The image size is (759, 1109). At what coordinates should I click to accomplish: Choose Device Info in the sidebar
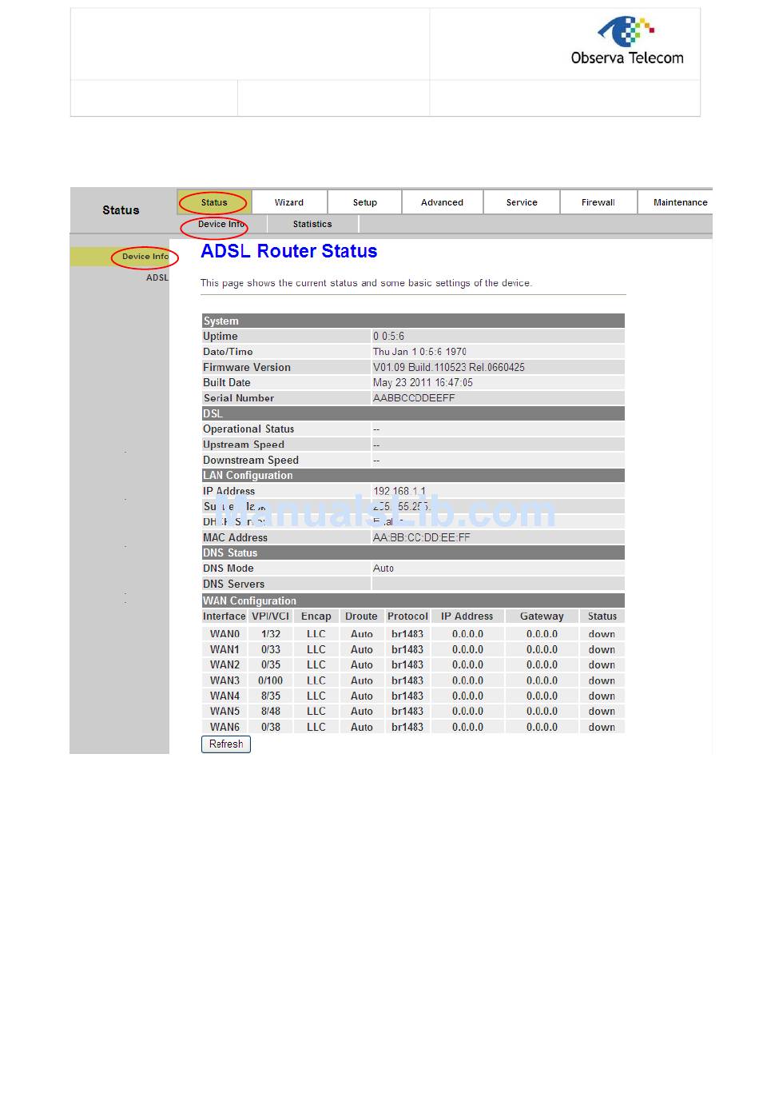click(145, 257)
